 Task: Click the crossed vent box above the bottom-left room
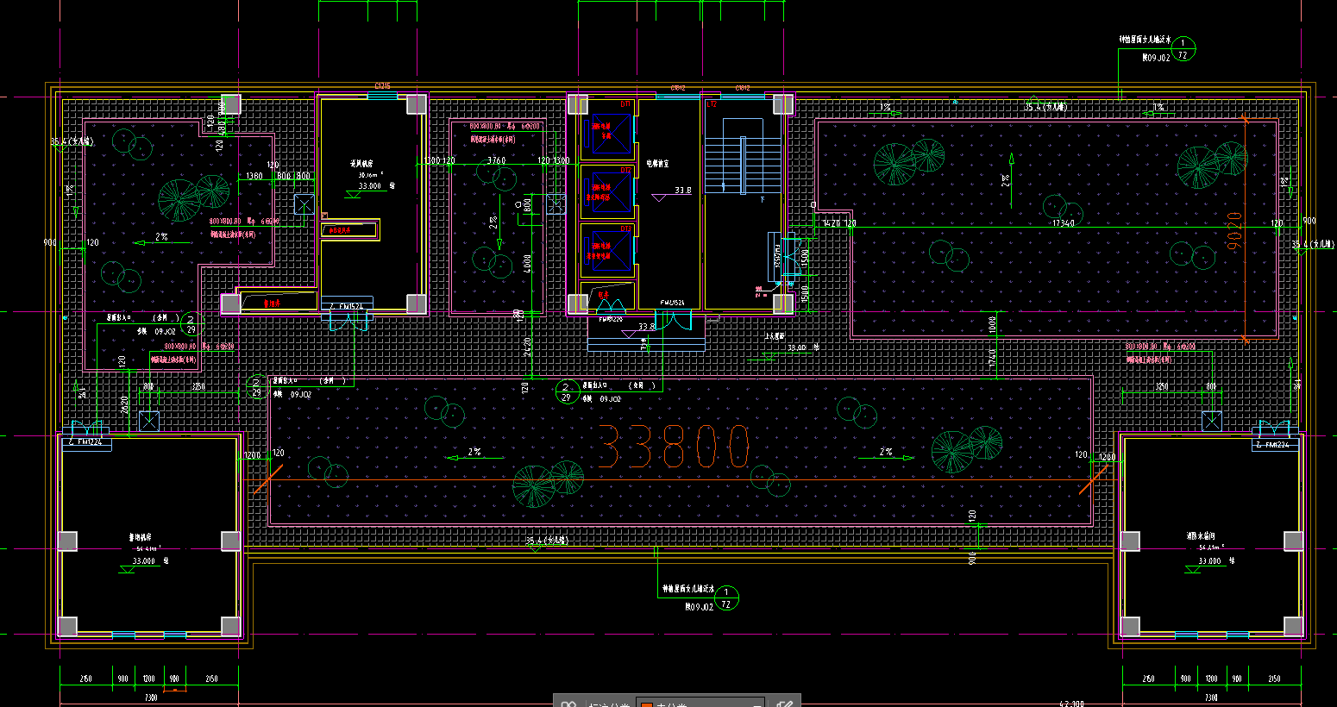tap(149, 422)
